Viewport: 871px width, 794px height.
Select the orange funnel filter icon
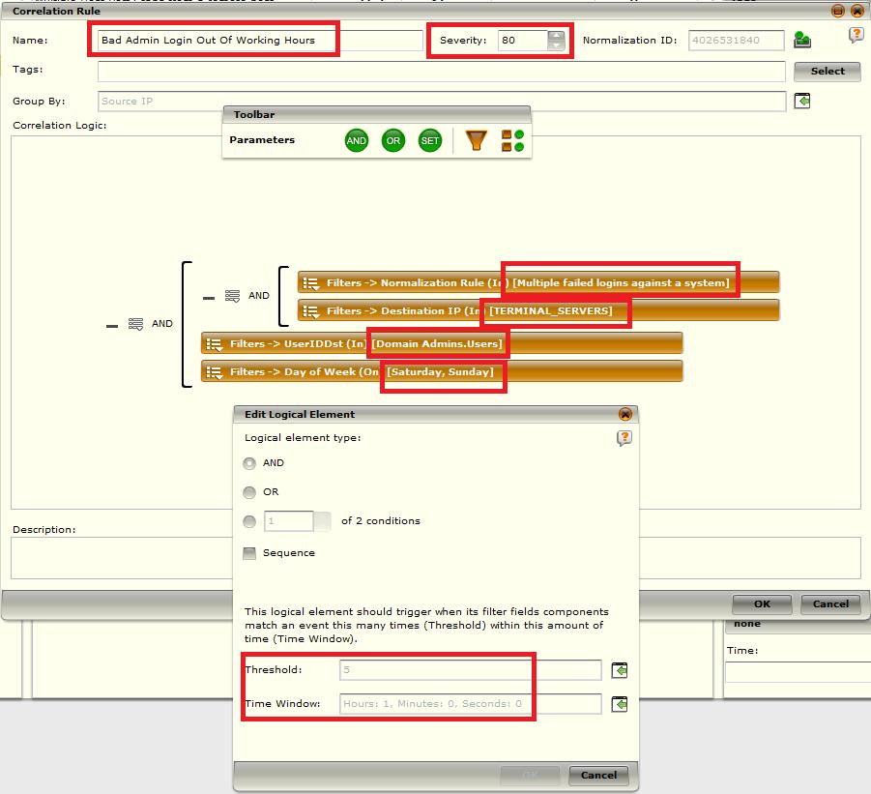[x=476, y=140]
